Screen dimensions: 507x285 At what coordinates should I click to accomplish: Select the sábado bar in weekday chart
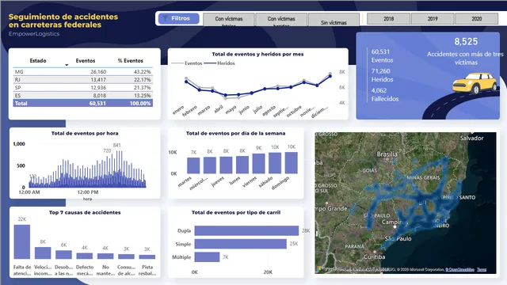pyautogui.click(x=275, y=163)
